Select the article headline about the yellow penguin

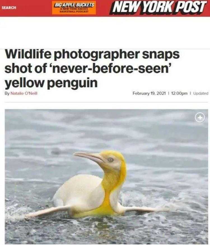[x=92, y=69]
